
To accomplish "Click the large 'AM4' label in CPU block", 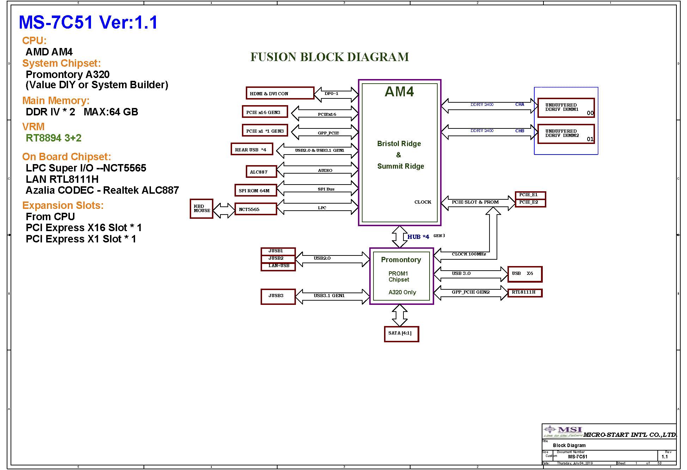I will (x=399, y=92).
